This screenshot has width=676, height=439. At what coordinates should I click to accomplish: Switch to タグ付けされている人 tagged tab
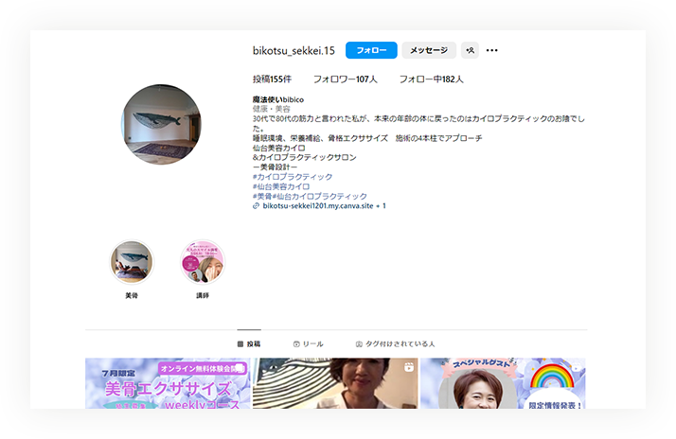pos(396,343)
